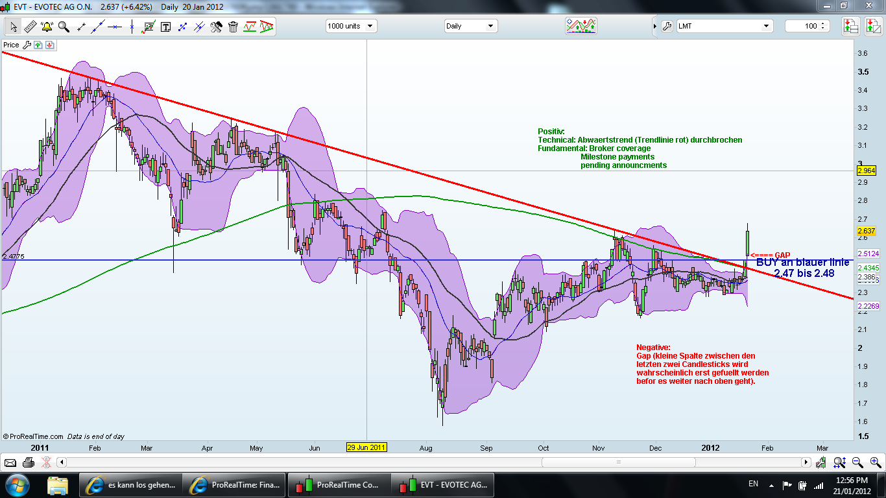Select the line segment drawing tool
Screen dimensions: 886x498
81,27
